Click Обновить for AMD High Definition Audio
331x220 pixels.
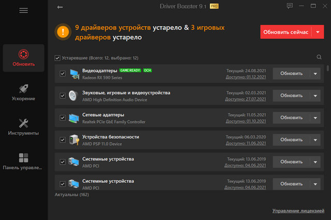point(291,96)
